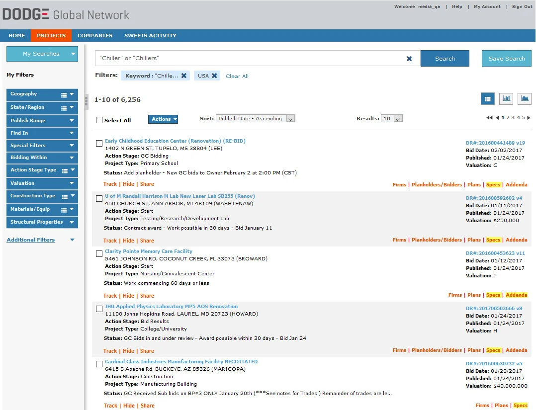The width and height of the screenshot is (536, 410).
Task: Open Geography list icon
Action: [64, 95]
